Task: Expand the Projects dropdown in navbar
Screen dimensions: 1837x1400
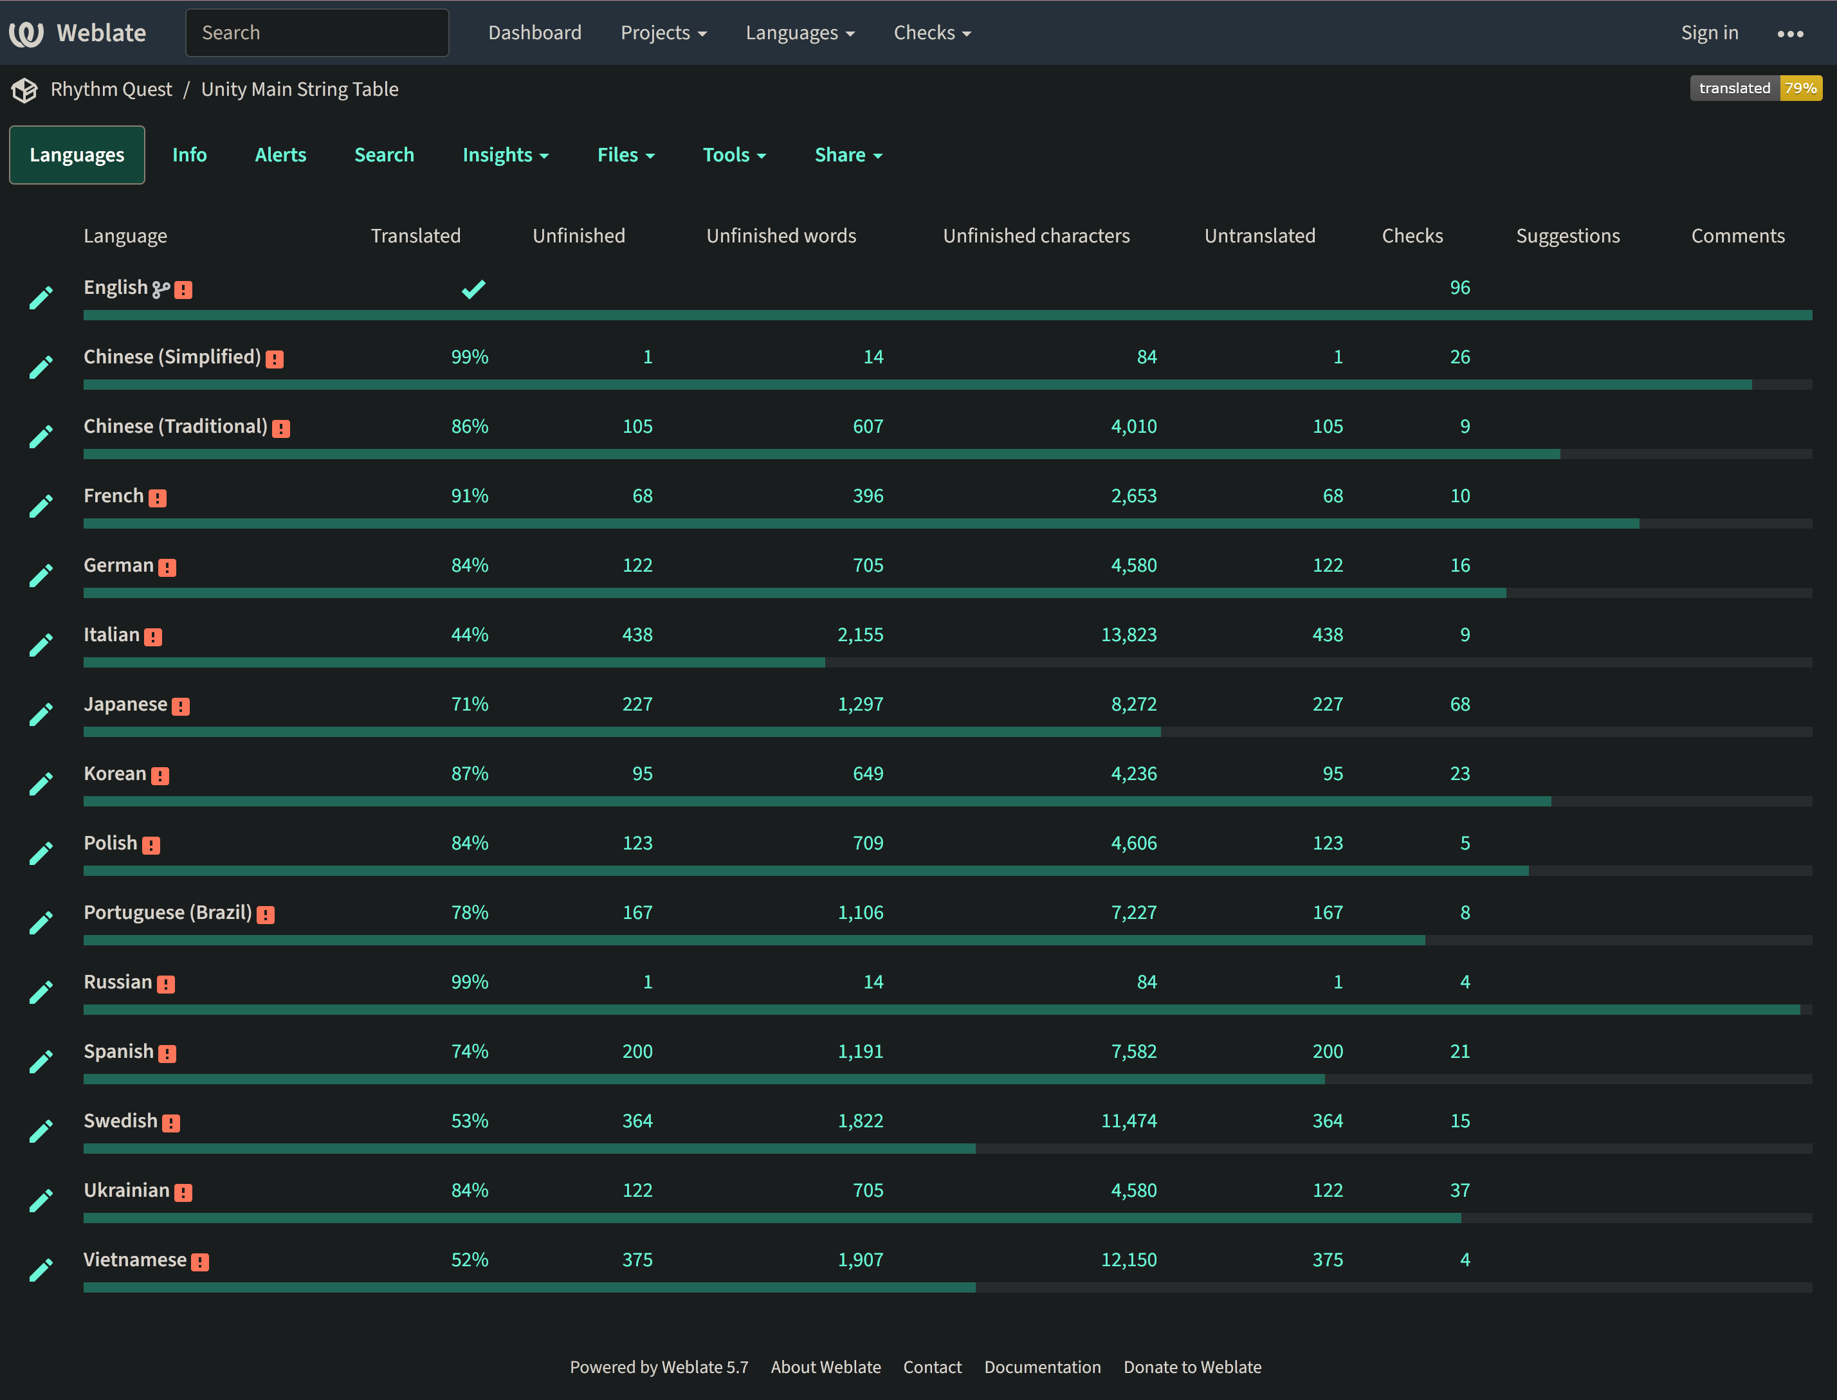Action: (x=663, y=33)
